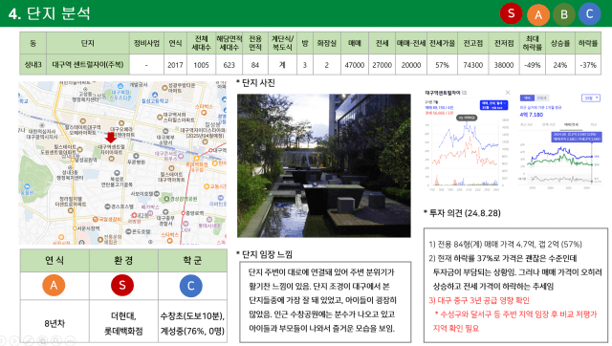Open the slideshow more options ellipsis
Viewport: 612px width, 346px height.
click(x=70, y=340)
